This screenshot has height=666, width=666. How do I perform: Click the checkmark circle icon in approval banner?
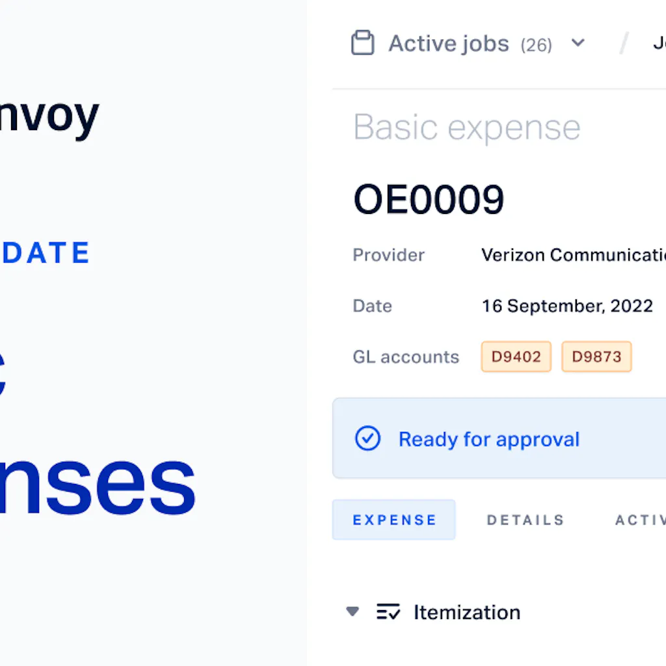368,438
